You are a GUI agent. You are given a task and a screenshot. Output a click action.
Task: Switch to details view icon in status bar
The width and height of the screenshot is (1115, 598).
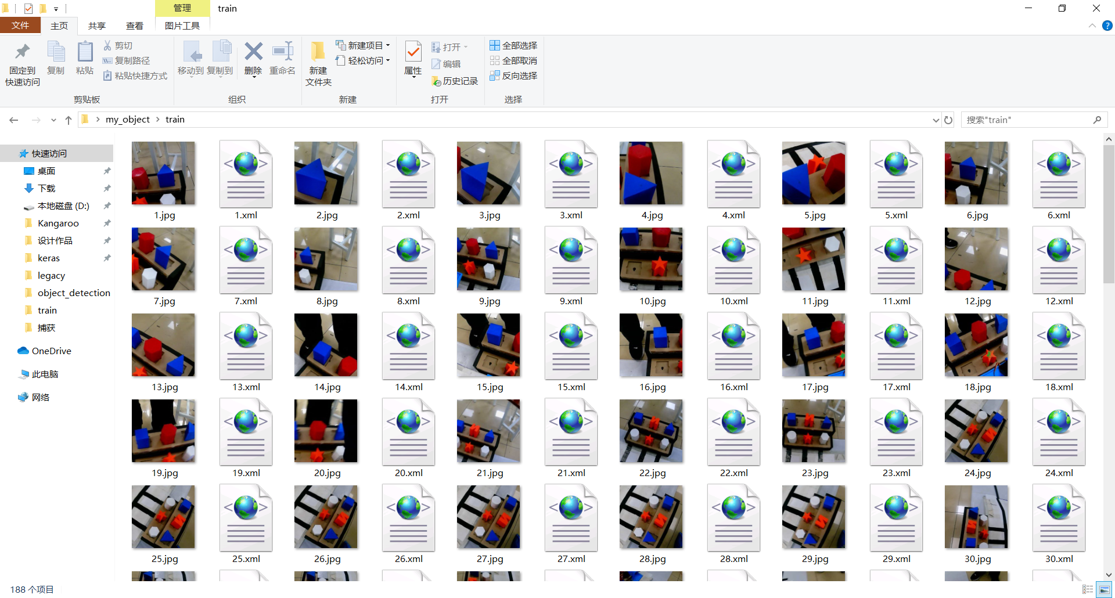[1088, 589]
